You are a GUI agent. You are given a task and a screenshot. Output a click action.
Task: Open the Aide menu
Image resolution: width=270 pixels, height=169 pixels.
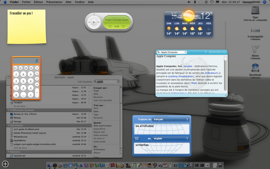(x=91, y=2)
